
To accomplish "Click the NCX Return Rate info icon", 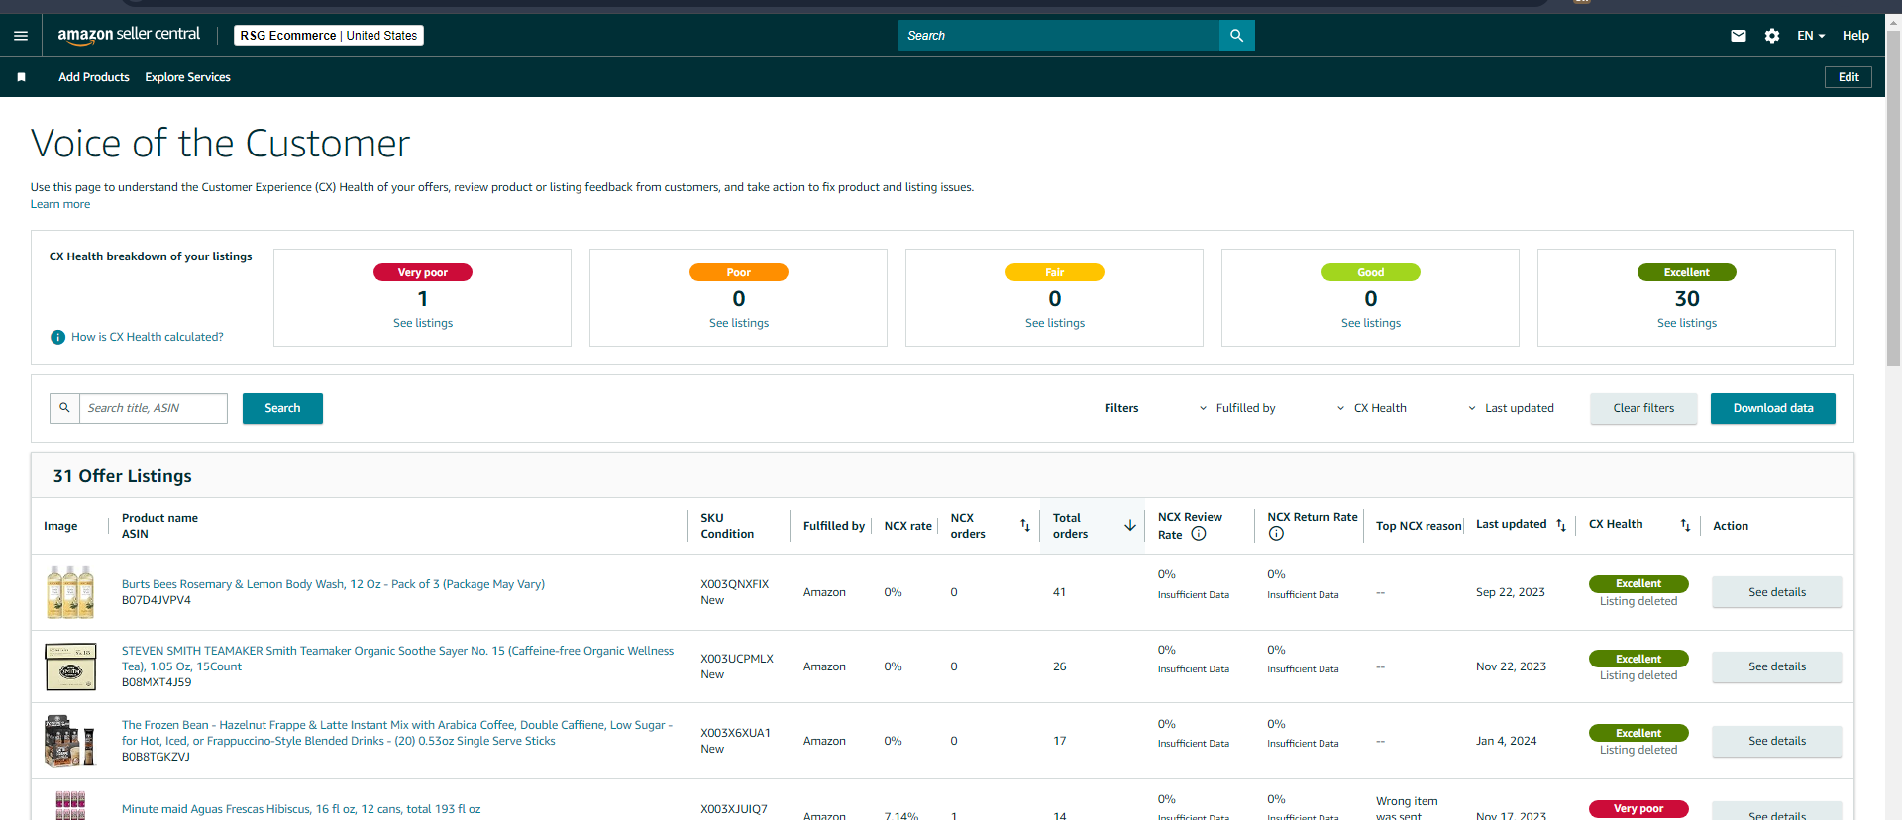I will [1276, 534].
